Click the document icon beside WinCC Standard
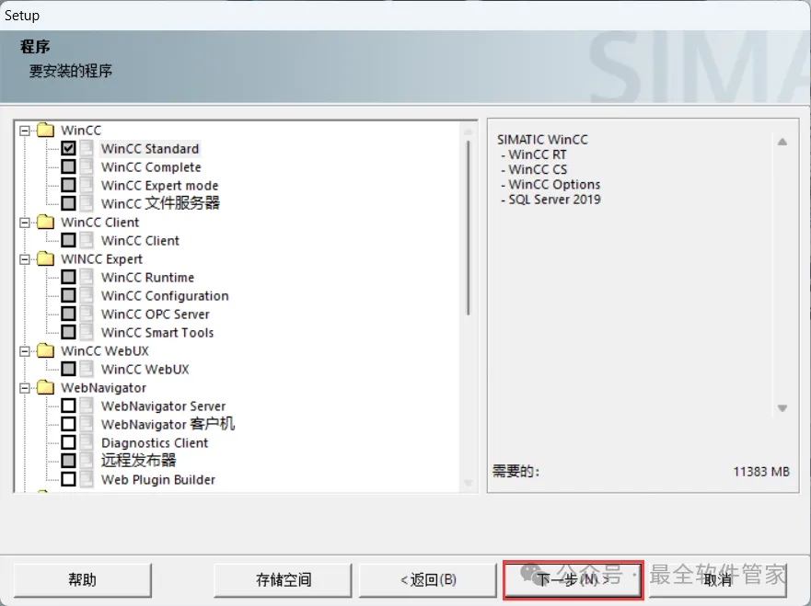The width and height of the screenshot is (811, 606). [x=87, y=148]
